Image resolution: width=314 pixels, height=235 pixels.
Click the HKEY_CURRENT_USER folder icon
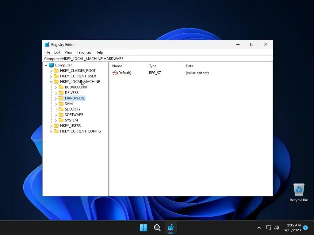[x=56, y=76]
